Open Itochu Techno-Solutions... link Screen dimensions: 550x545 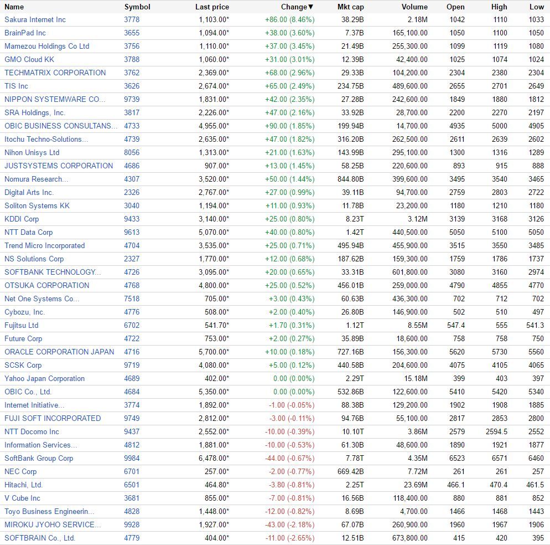[x=46, y=140]
